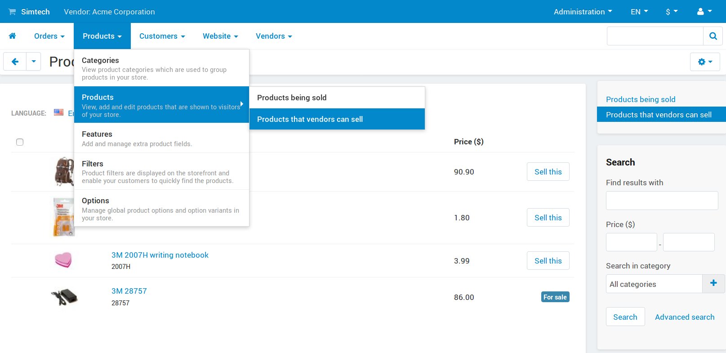Go to the home icon
The image size is (726, 353).
point(13,36)
